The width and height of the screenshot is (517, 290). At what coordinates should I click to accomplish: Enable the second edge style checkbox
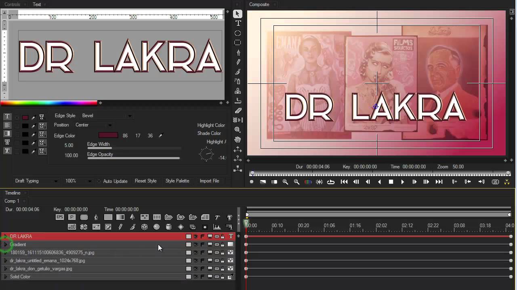coord(17,126)
